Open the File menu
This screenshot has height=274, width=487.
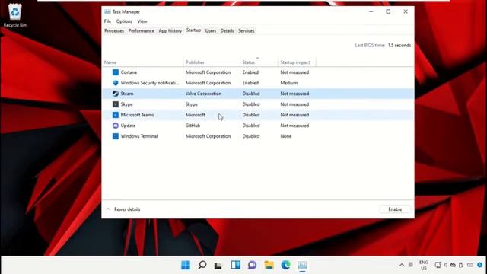pyautogui.click(x=107, y=21)
